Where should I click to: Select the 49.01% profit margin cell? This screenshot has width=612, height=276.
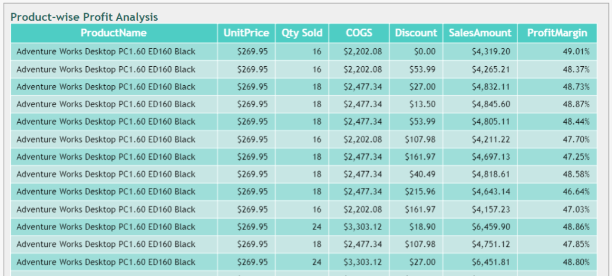576,52
